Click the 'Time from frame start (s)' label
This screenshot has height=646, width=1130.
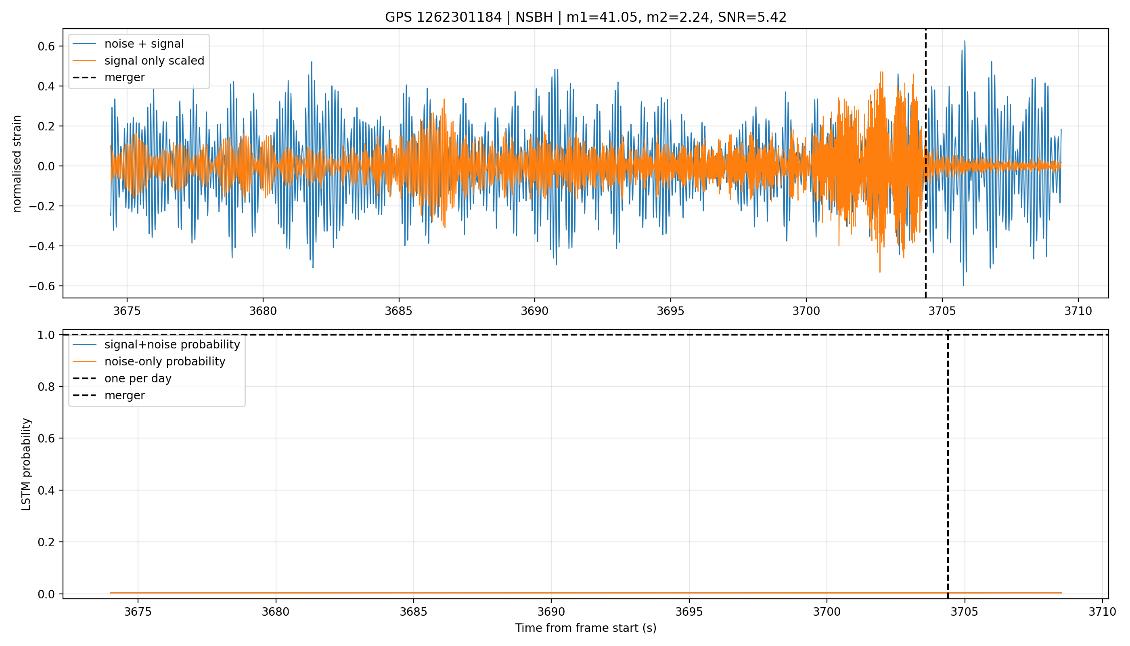coord(586,628)
